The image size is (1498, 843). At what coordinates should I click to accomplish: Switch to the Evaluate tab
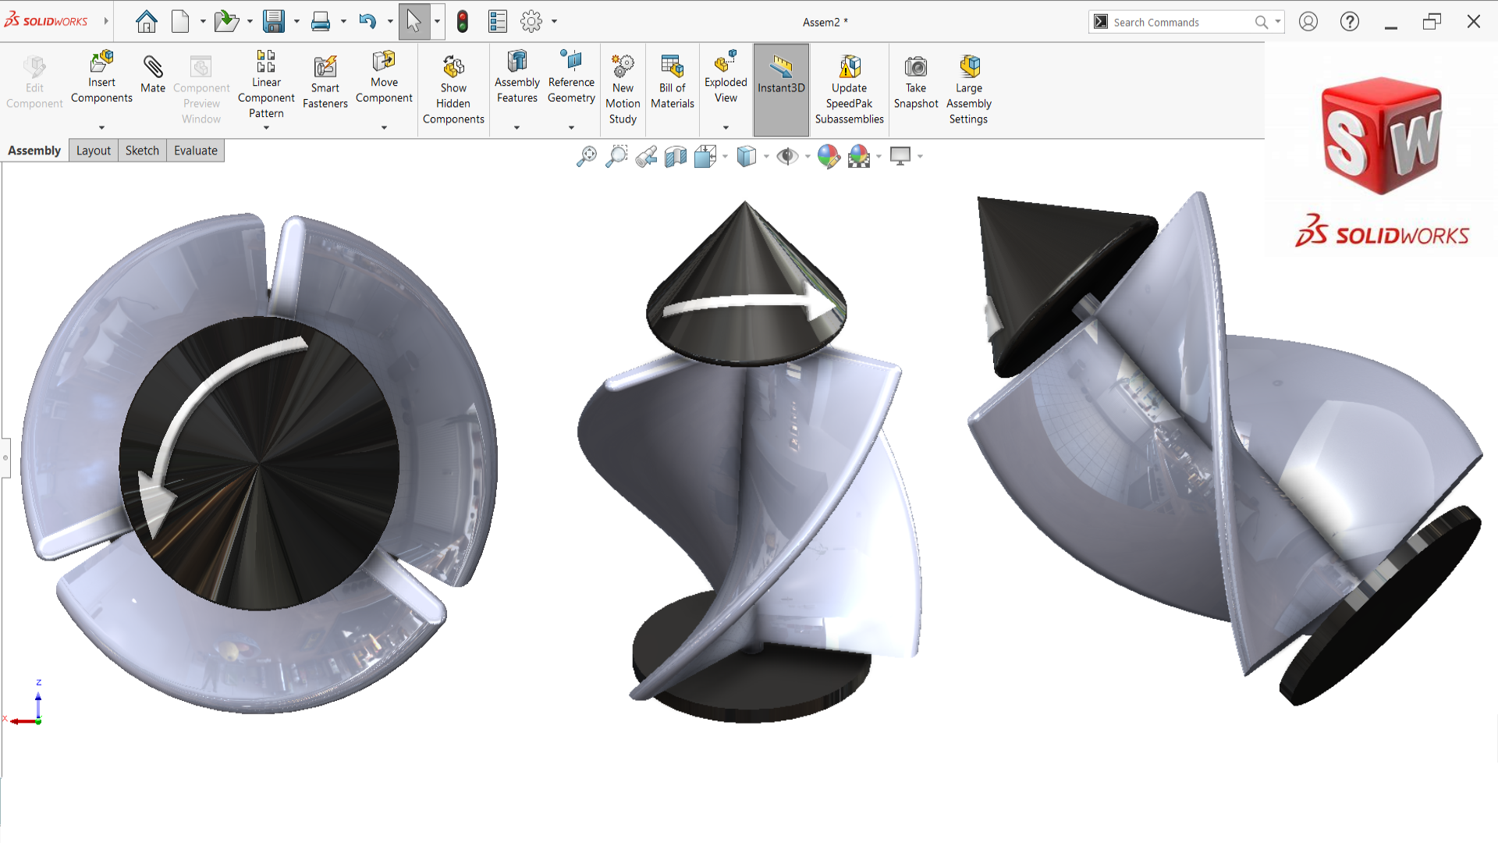(195, 151)
